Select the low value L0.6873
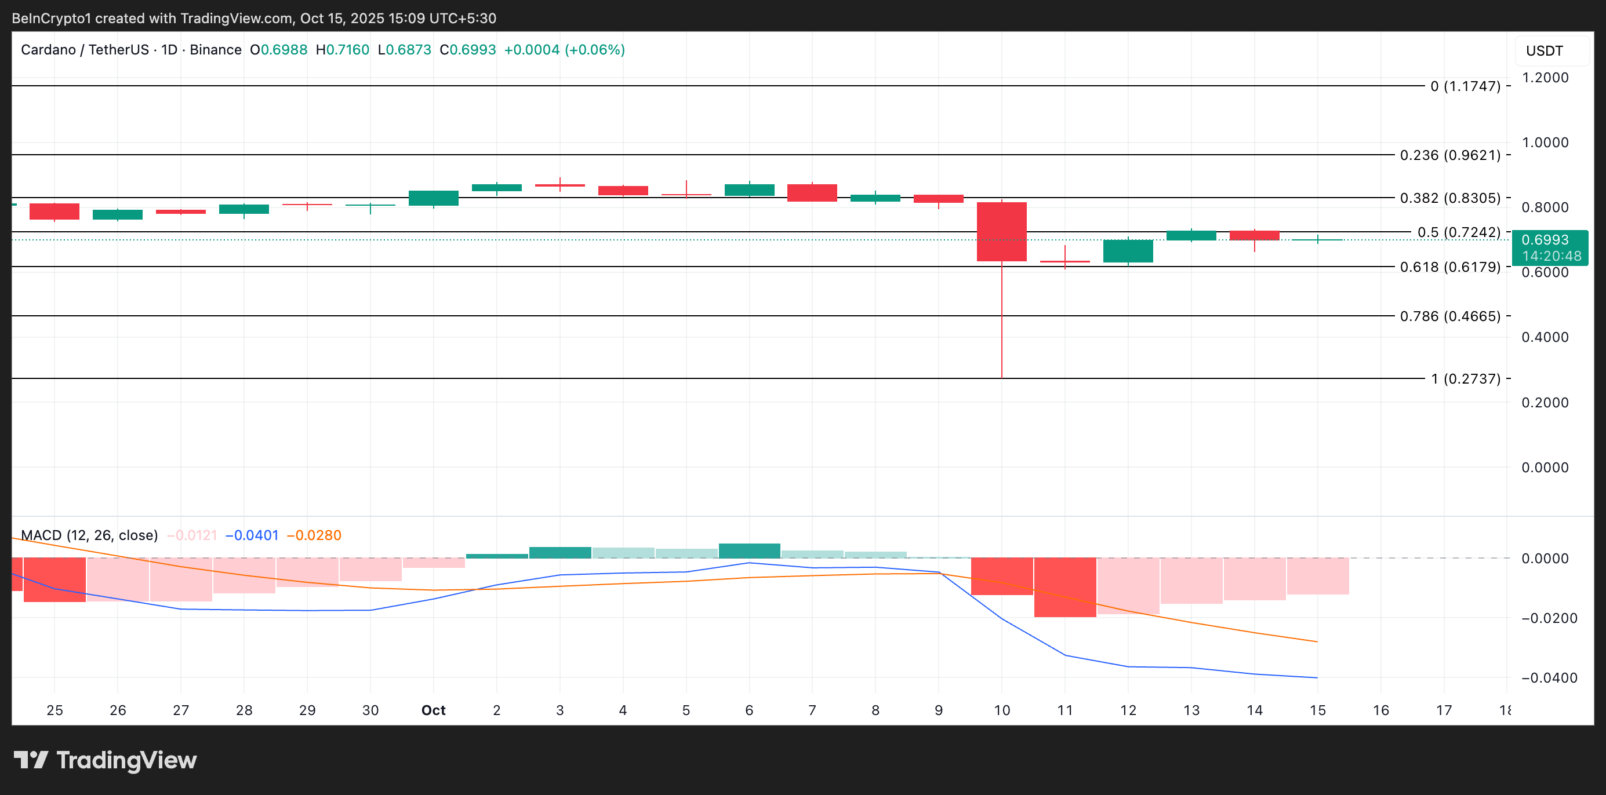Viewport: 1606px width, 795px height. point(405,50)
